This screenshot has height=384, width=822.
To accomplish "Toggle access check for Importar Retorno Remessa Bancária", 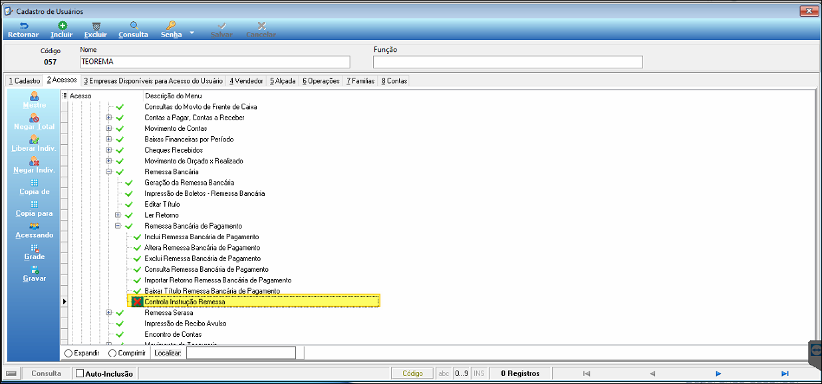I will pyautogui.click(x=137, y=280).
